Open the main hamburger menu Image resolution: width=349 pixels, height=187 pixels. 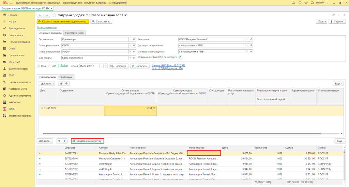(11, 3)
